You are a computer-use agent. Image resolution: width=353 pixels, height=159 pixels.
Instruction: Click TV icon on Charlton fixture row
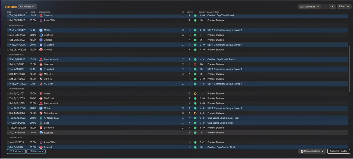(x=183, y=15)
